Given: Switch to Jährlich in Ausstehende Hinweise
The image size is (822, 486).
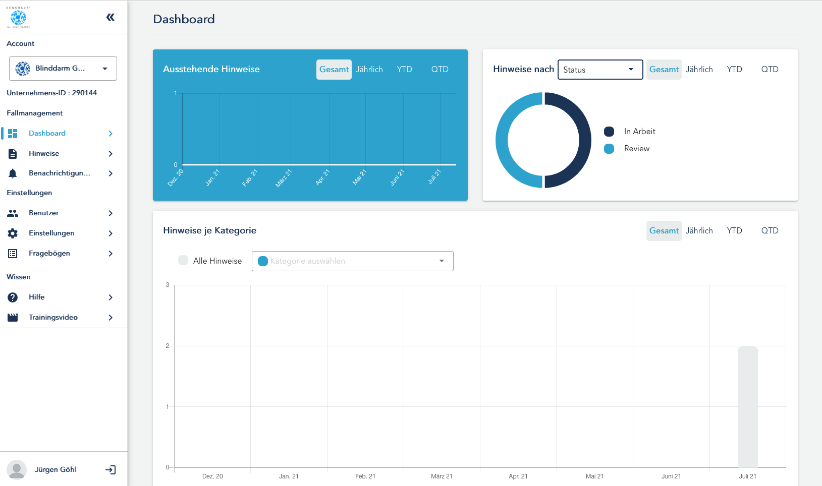Looking at the screenshot, I should tap(369, 69).
